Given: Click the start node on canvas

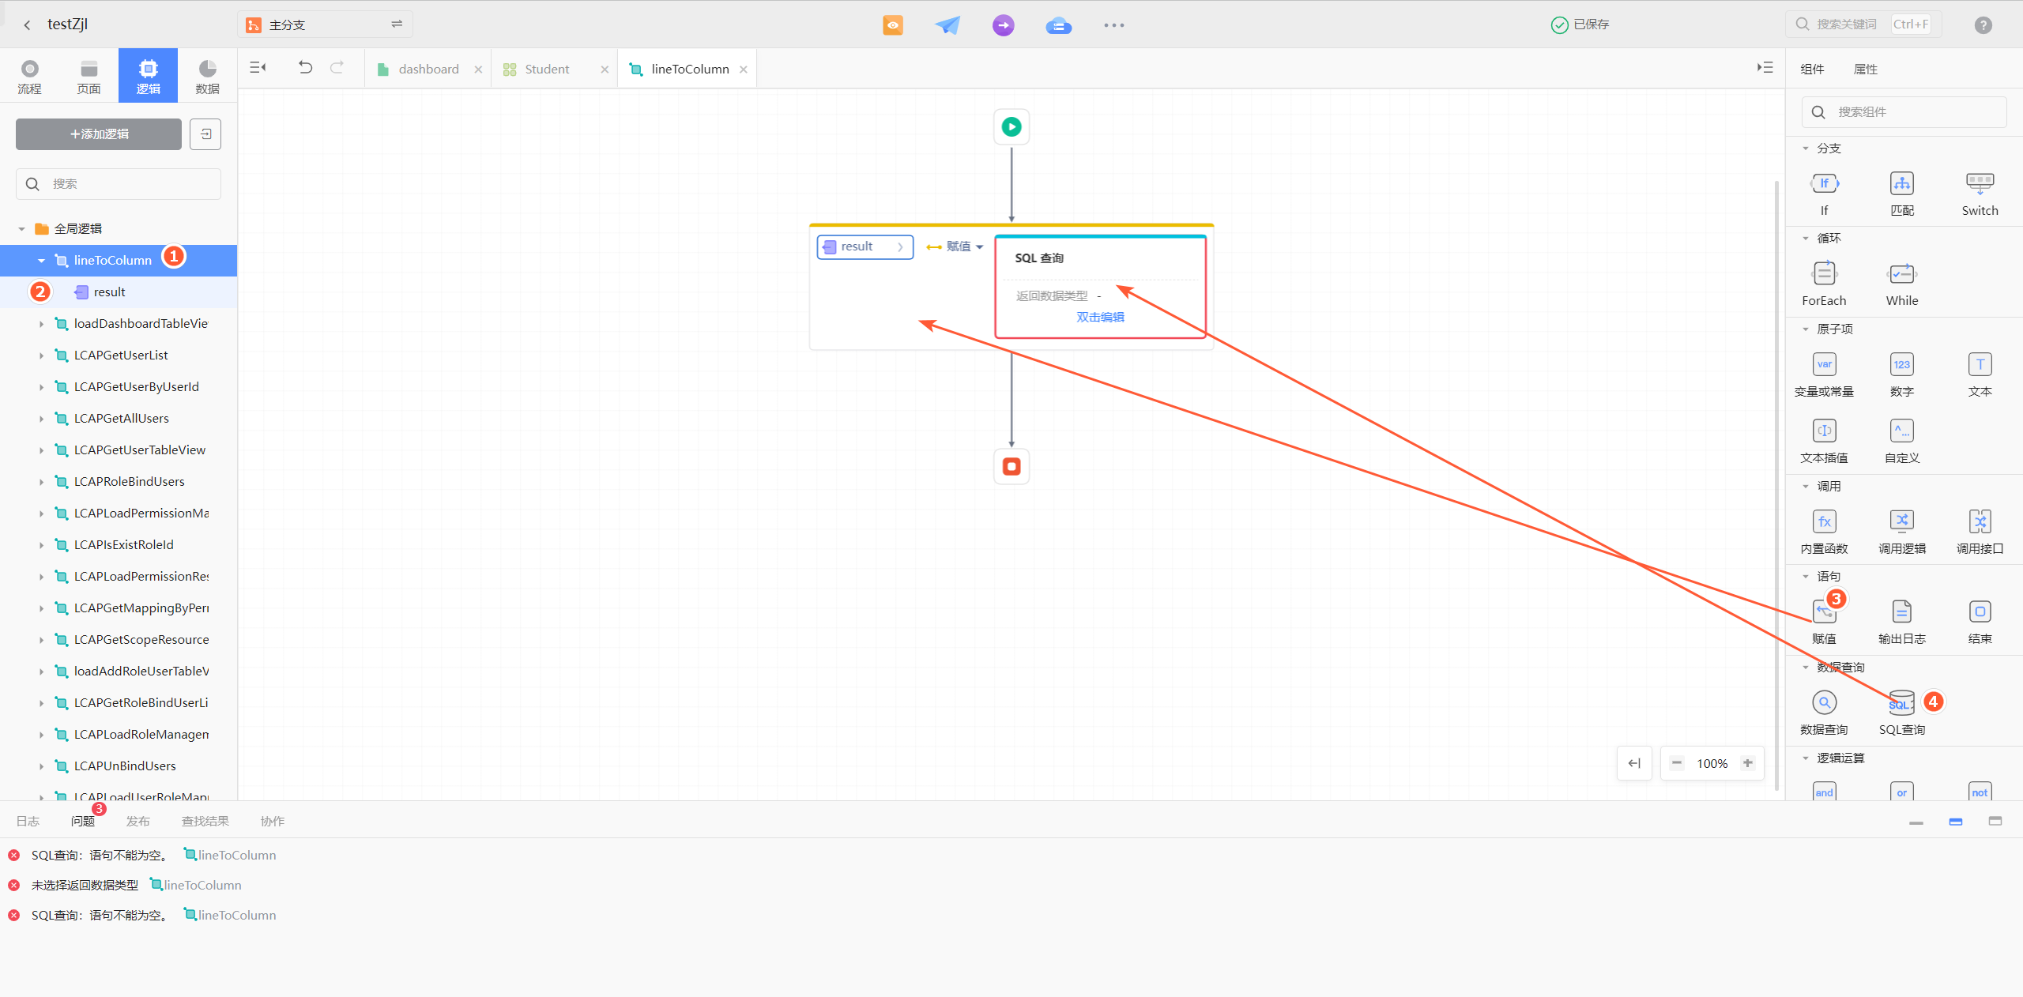Looking at the screenshot, I should coord(1011,126).
